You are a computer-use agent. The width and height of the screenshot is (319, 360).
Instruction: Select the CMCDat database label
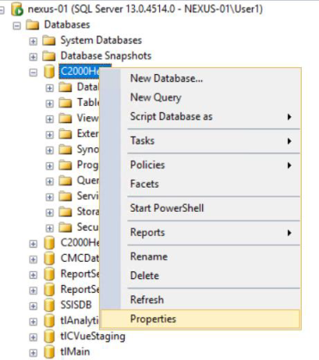[x=80, y=258]
